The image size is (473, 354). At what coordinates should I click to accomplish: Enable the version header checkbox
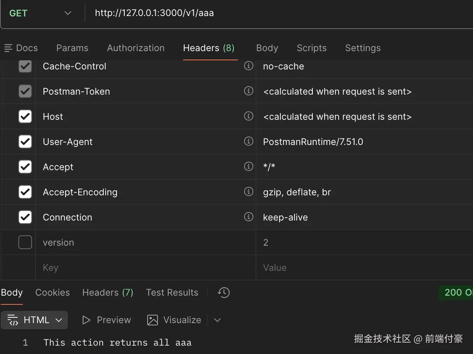25,242
